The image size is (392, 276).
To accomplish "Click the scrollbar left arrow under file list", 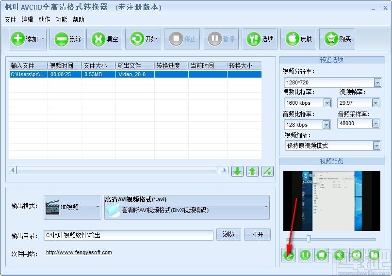I will pos(13,170).
